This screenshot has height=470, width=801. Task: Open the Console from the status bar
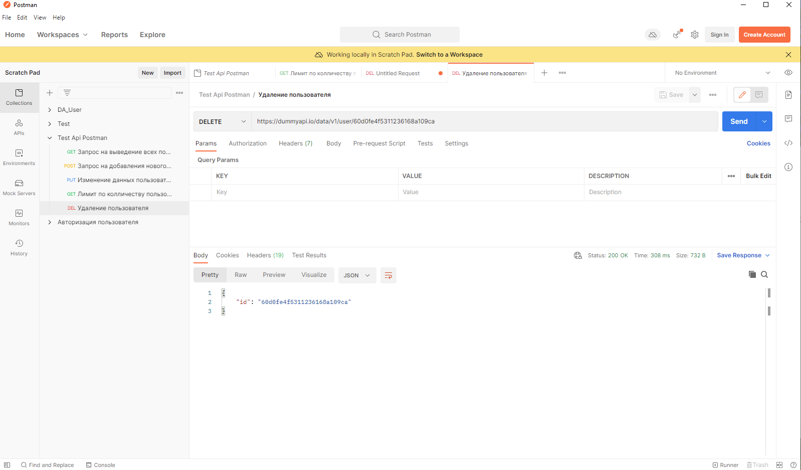100,465
